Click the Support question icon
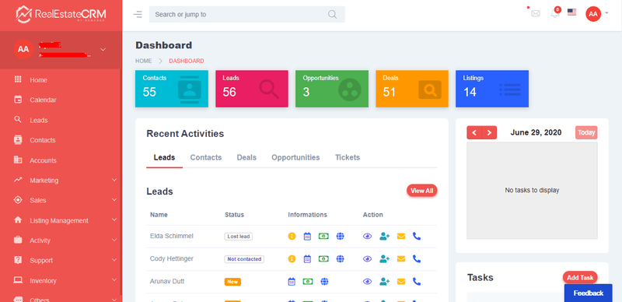The width and height of the screenshot is (622, 302). coord(18,260)
